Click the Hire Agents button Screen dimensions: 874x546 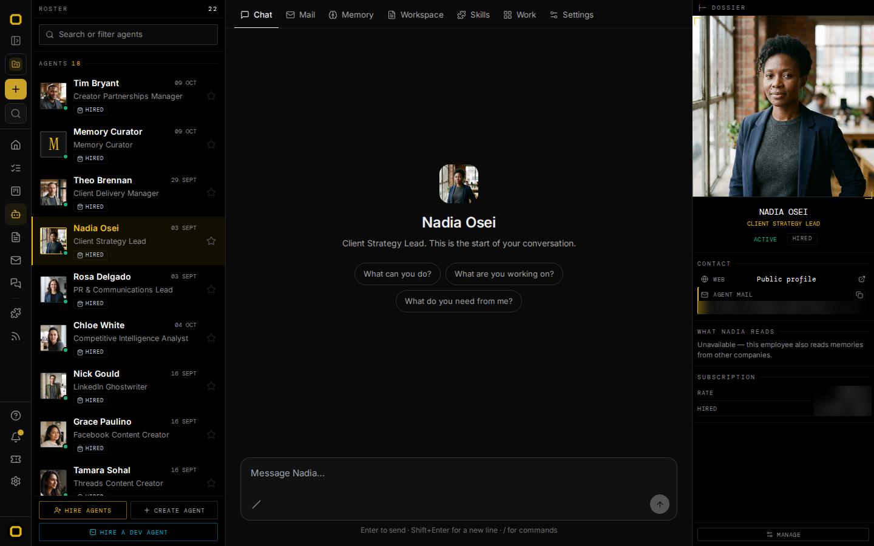[83, 510]
